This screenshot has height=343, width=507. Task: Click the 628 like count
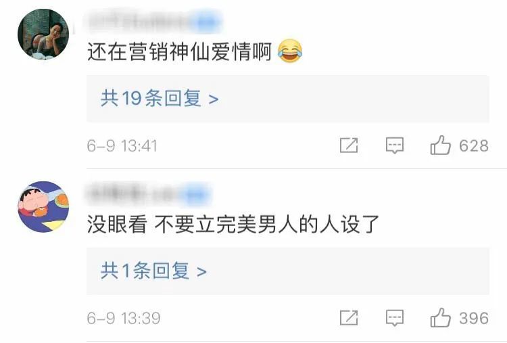pos(474,145)
